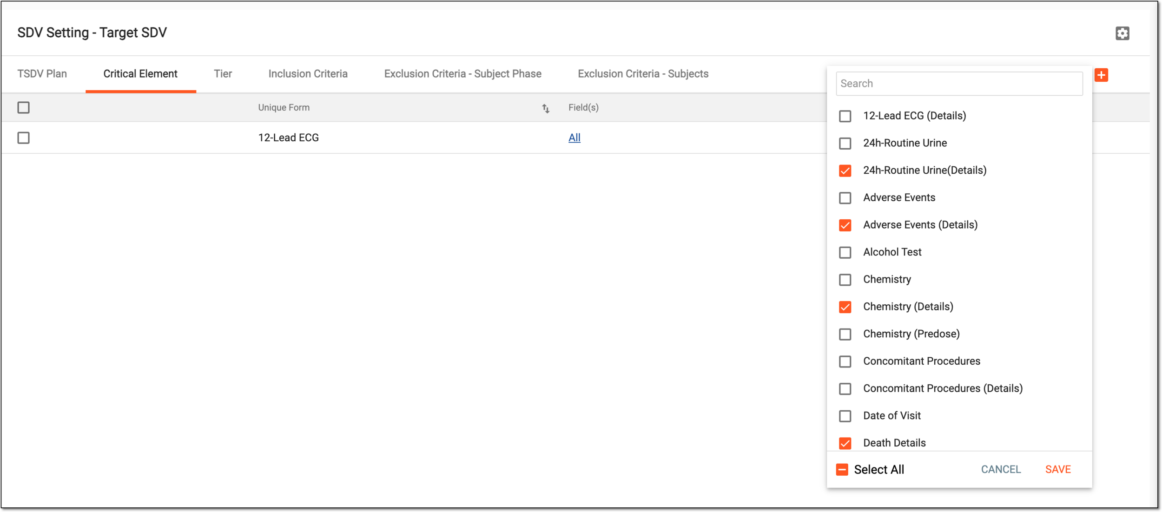Viewport: 1162px width, 512px height.
Task: Sort by Unique Form column arrows
Action: click(546, 108)
